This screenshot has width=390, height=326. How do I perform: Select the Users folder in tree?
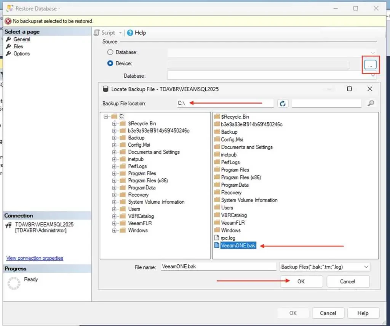click(x=134, y=209)
